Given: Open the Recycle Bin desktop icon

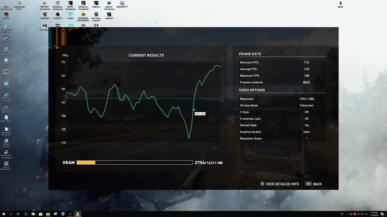Looking at the screenshot, I should tap(6, 5).
